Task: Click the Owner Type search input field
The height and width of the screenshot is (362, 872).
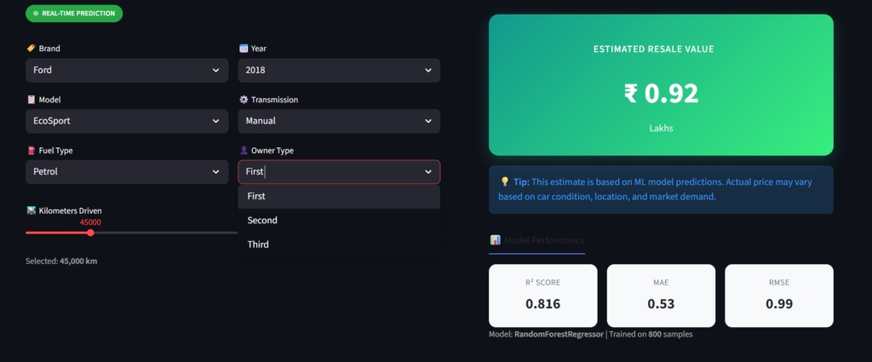Action: click(328, 172)
